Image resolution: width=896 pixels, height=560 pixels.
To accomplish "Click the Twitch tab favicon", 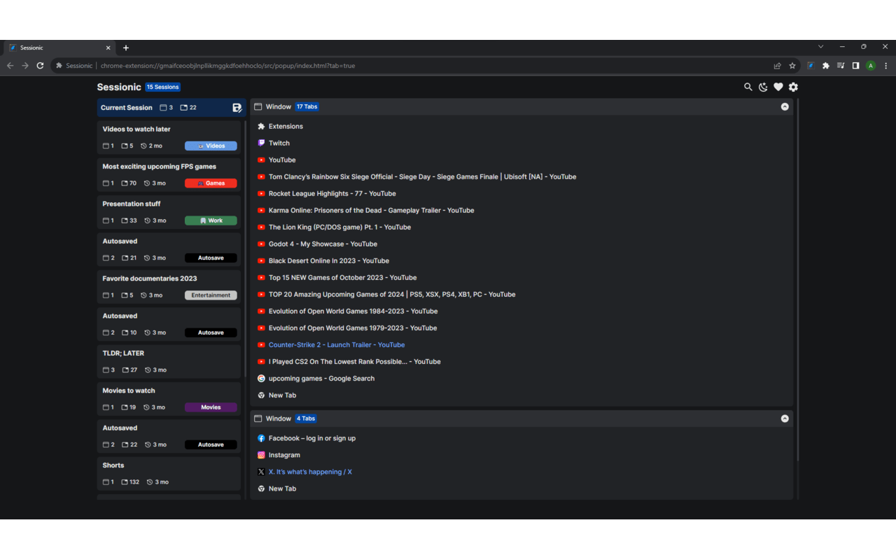I will [x=261, y=143].
